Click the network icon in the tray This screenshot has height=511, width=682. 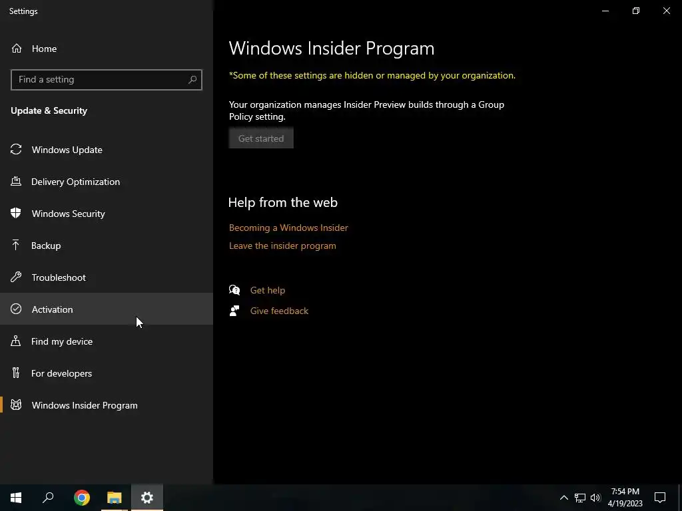[580, 498]
